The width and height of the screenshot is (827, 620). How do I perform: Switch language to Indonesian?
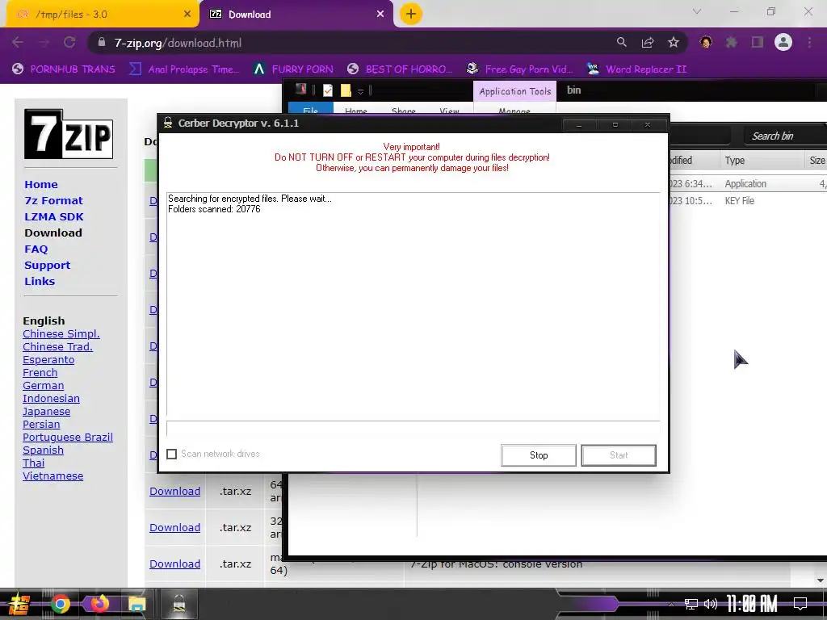[51, 399]
